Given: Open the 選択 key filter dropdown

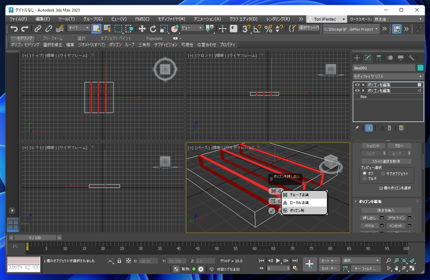Looking at the screenshot, I should click(x=361, y=261).
